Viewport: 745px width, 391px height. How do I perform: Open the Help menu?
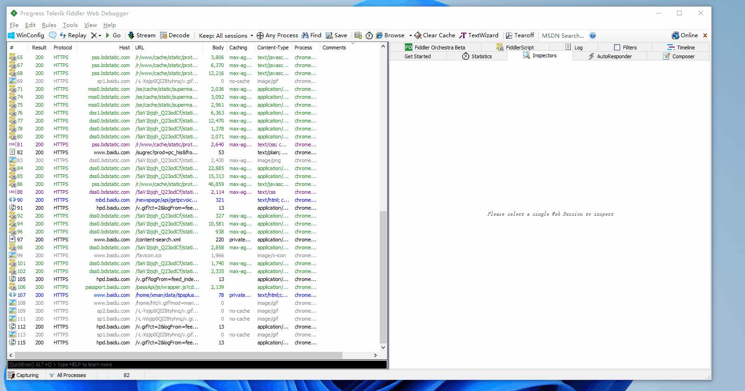point(109,25)
